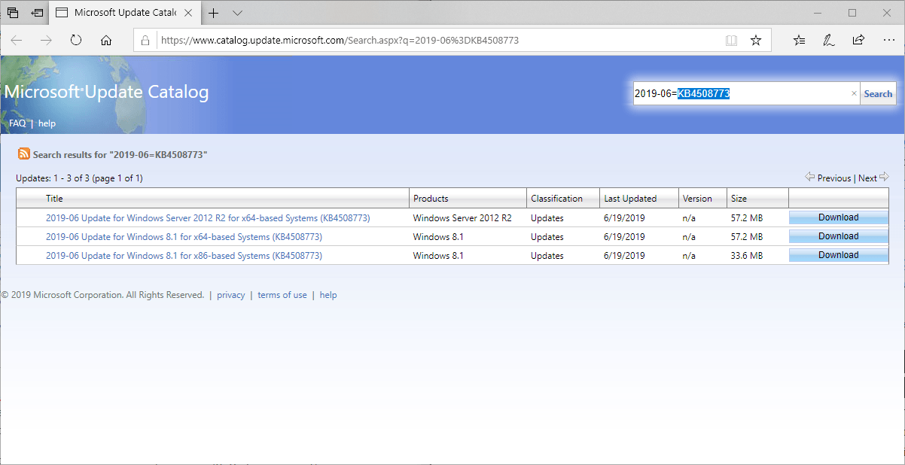Go back to the previous page

(17, 41)
